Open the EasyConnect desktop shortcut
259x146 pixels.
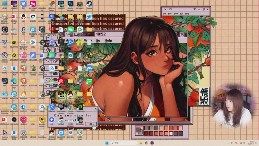(61, 17)
